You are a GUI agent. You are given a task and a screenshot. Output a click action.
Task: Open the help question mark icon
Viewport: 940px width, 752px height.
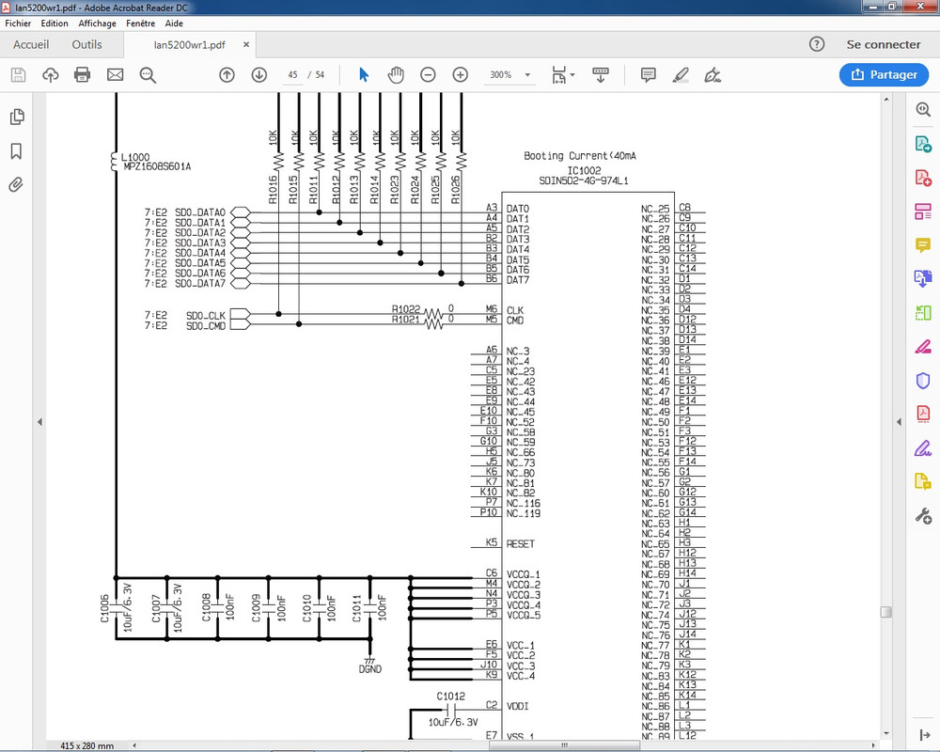click(x=817, y=44)
